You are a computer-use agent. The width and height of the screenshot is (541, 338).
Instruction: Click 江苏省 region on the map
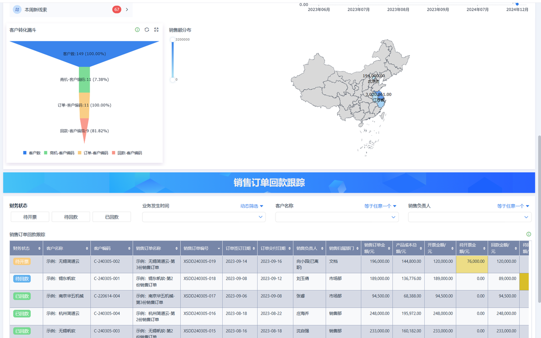(380, 100)
